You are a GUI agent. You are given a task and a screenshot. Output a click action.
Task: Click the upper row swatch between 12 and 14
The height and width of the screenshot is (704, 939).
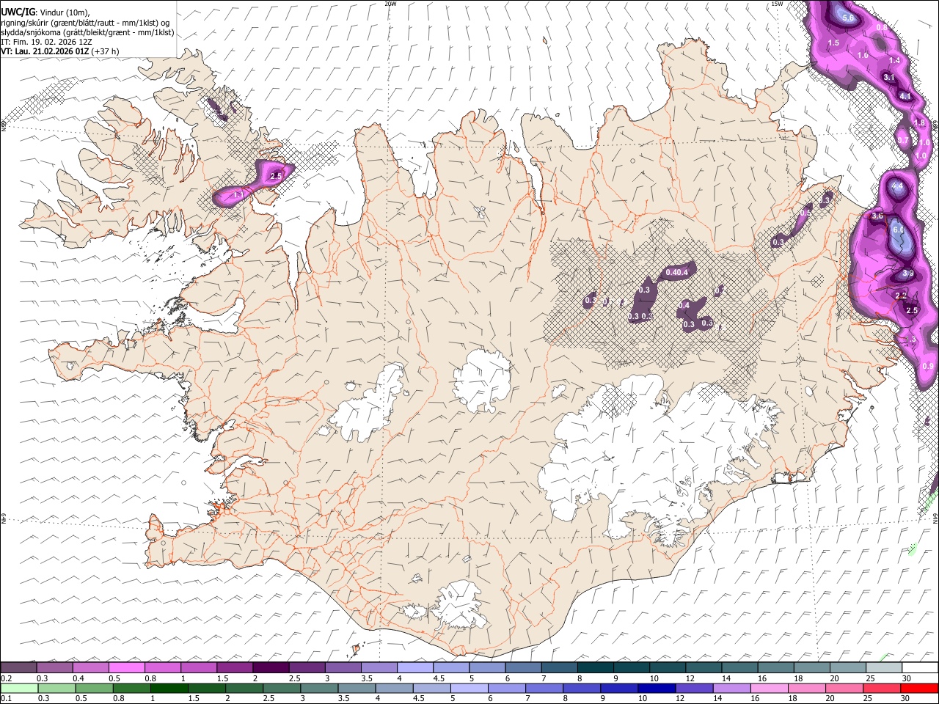point(704,667)
